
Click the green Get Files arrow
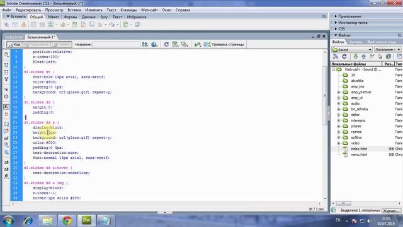pos(355,56)
